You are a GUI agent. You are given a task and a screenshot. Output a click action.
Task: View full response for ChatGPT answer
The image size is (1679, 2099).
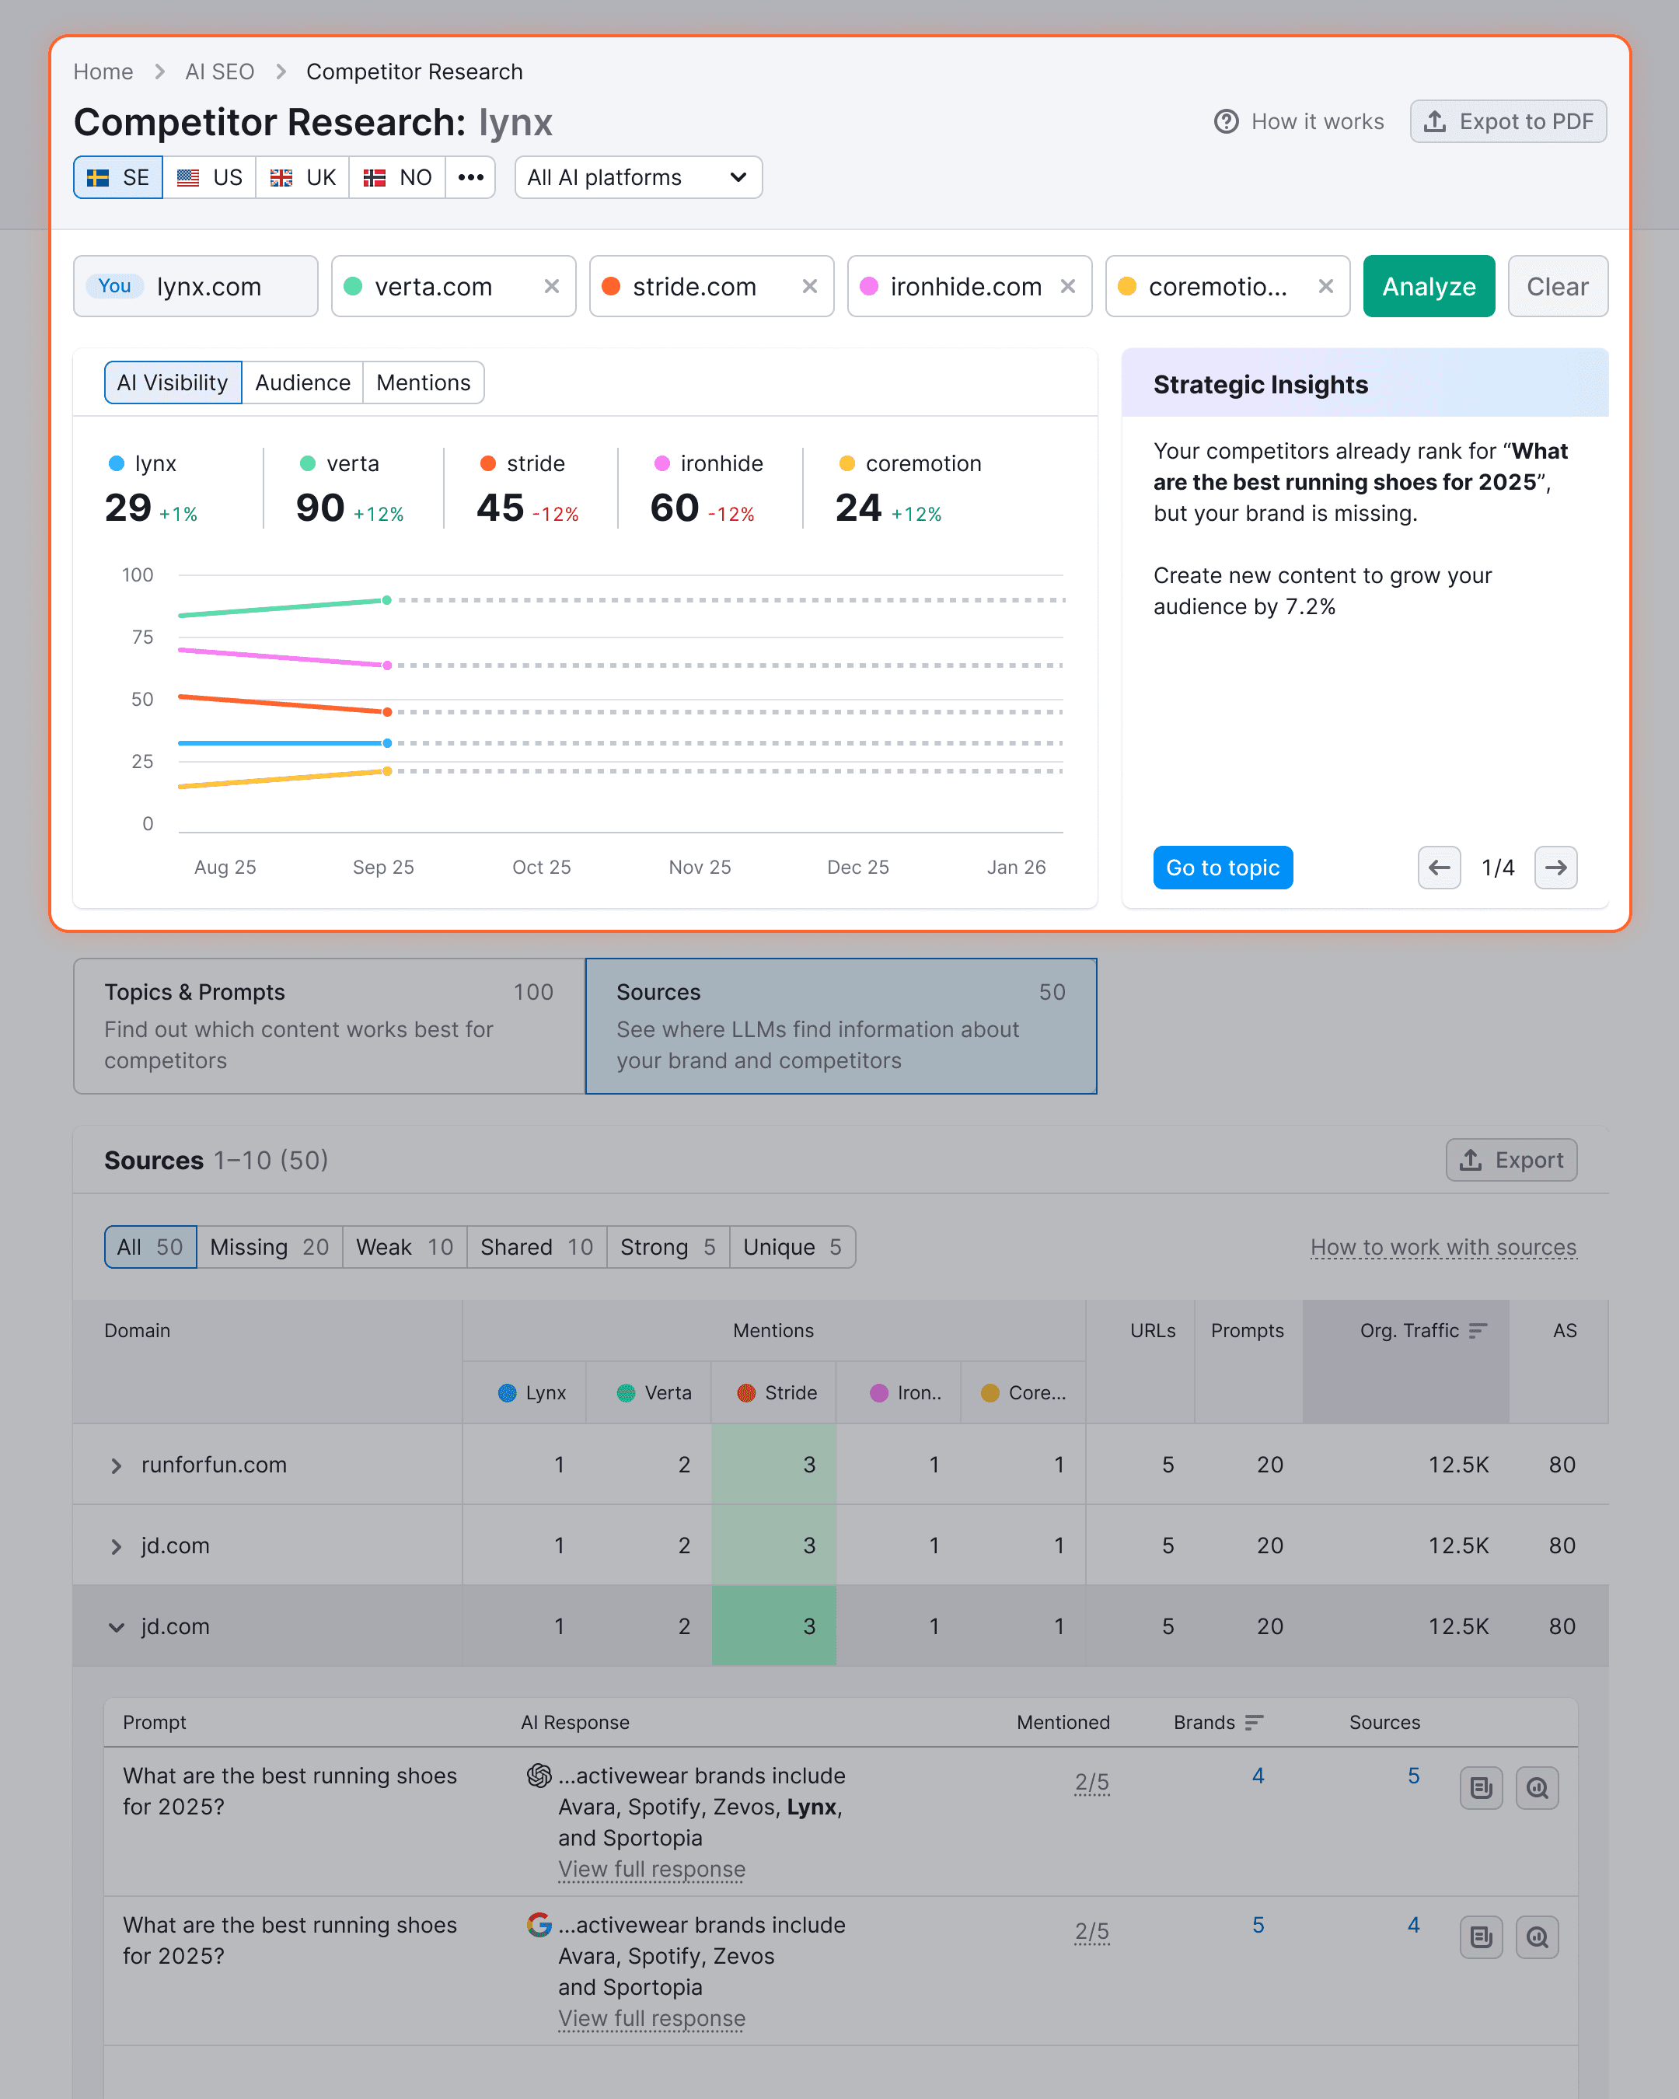(652, 1869)
